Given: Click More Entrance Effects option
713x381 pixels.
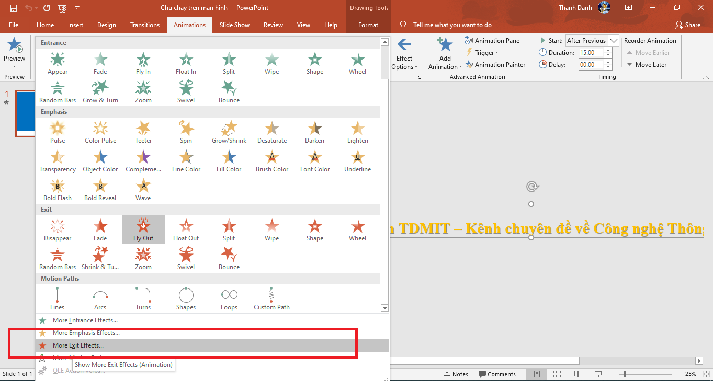Looking at the screenshot, I should 85,320.
